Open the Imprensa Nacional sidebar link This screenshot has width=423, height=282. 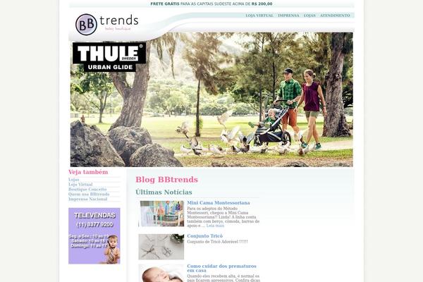[87, 199]
